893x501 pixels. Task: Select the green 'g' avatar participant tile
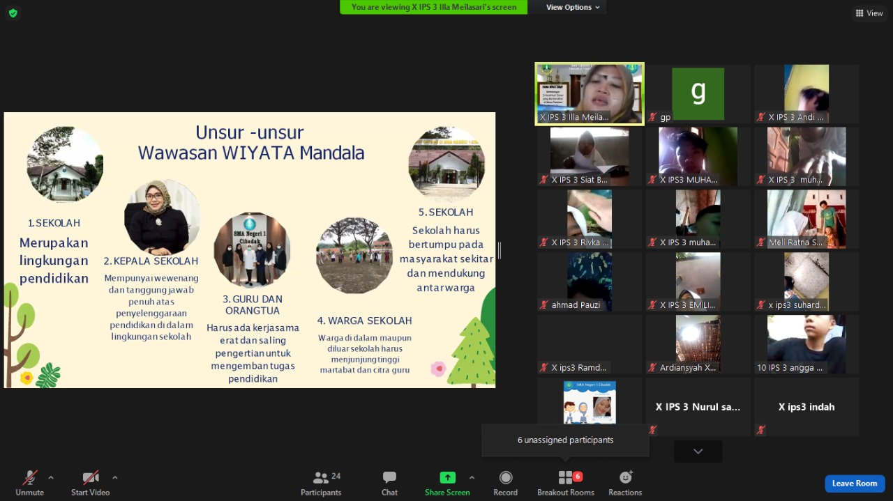coord(698,93)
